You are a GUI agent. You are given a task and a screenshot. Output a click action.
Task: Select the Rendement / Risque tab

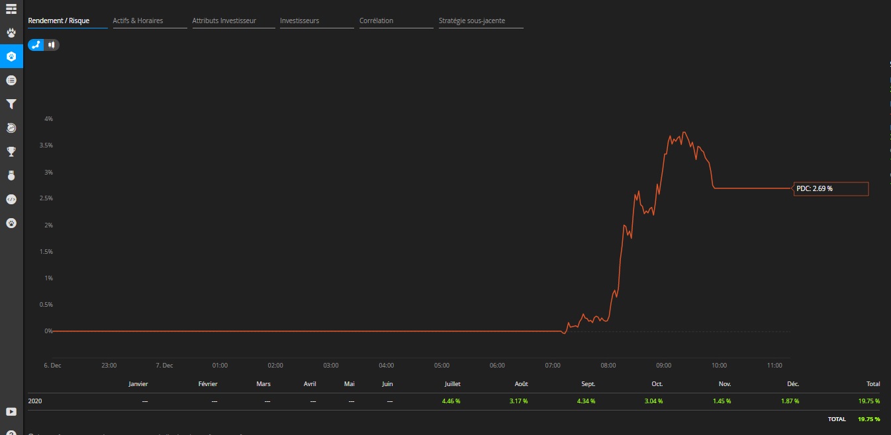[58, 20]
